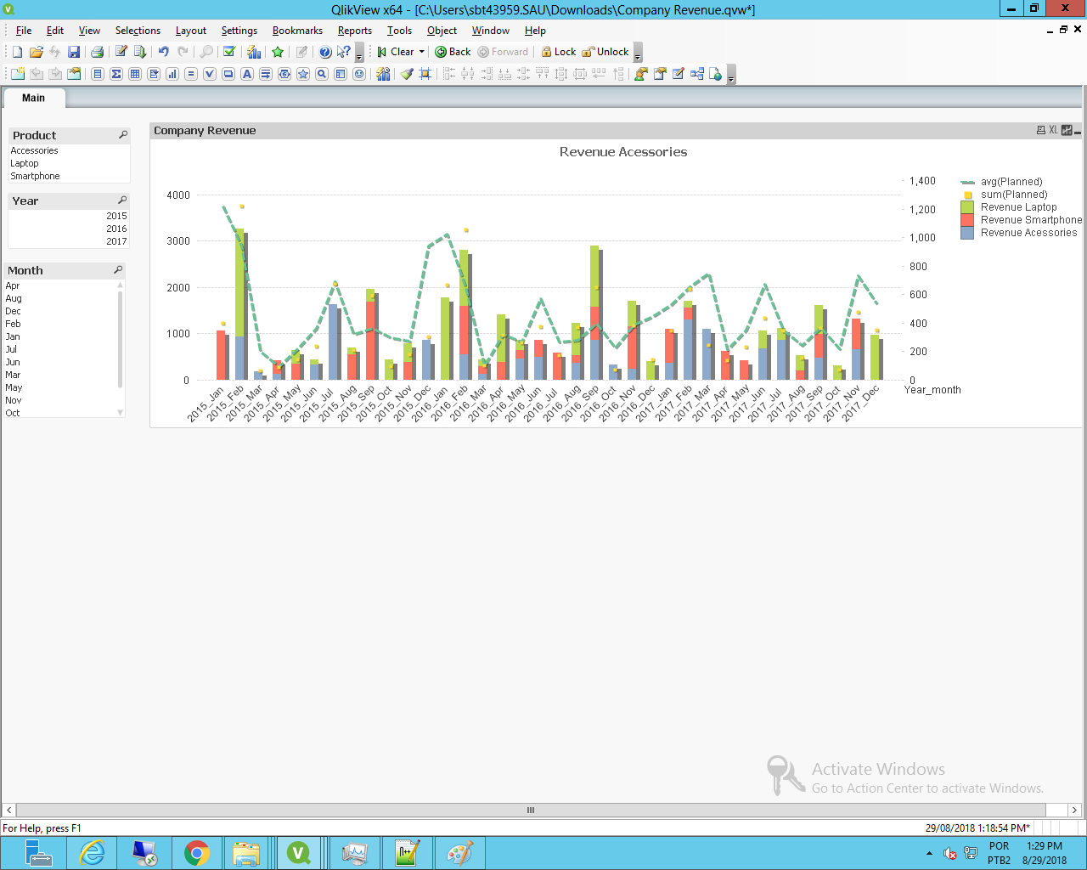Image resolution: width=1087 pixels, height=870 pixels.
Task: Create a Text Object with the A icon
Action: (x=247, y=74)
